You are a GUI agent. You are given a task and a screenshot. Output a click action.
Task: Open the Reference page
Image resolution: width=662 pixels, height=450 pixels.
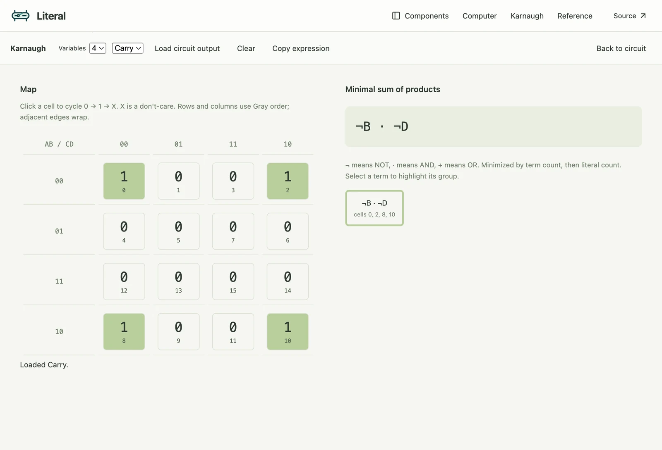pos(575,16)
